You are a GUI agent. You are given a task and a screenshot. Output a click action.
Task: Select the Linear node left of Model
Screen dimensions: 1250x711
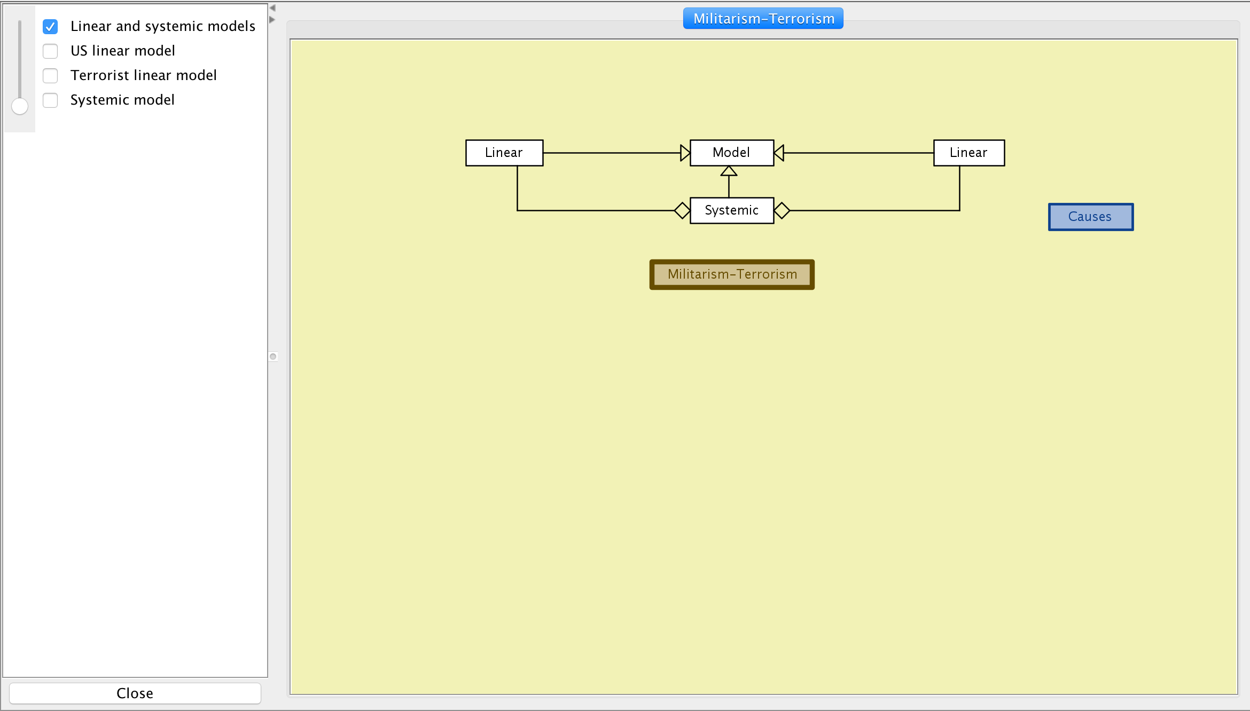(504, 153)
